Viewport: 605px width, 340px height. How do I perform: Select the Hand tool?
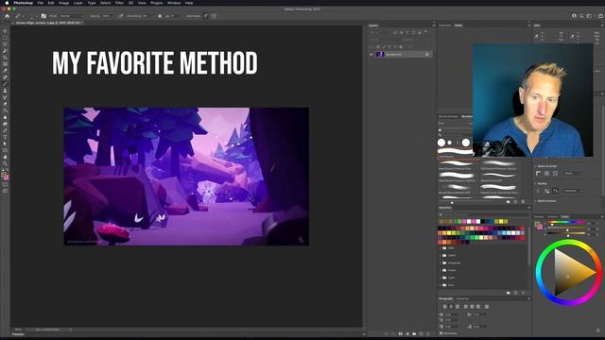5,157
